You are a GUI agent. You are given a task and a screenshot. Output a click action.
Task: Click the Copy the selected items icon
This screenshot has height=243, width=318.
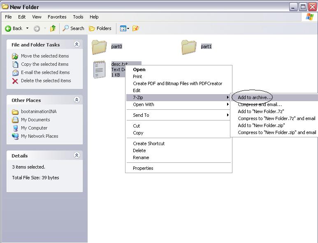pyautogui.click(x=15, y=64)
